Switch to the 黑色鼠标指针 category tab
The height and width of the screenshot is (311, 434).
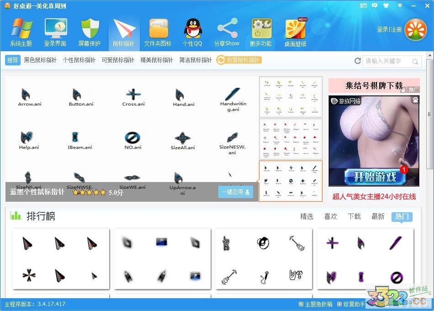point(40,60)
